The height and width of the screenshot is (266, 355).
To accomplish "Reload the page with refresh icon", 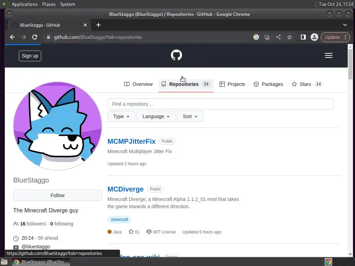I will [35, 37].
